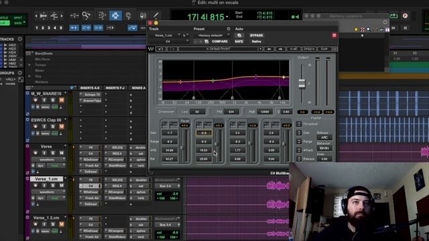The width and height of the screenshot is (429, 241).
Task: Solo the M_W_SNARE10 track
Action: (53, 100)
